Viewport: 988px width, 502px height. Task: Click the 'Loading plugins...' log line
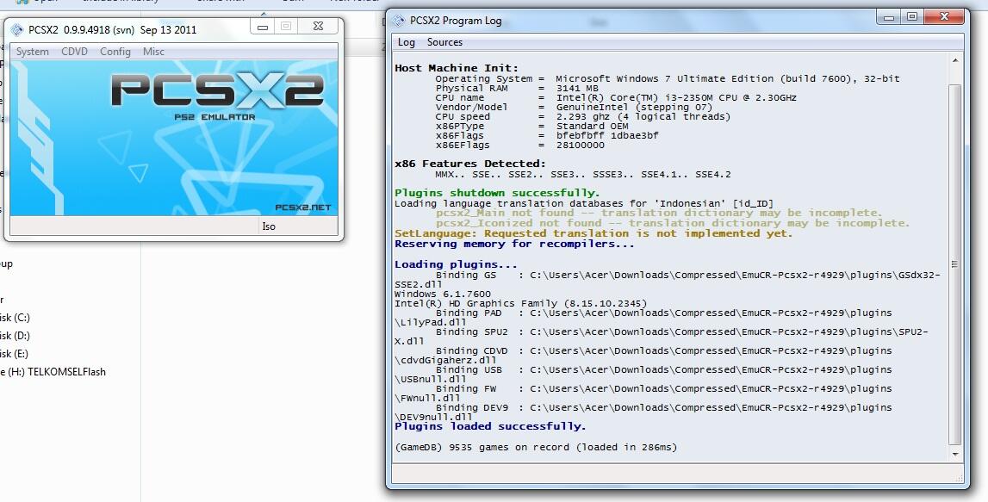pyautogui.click(x=456, y=264)
